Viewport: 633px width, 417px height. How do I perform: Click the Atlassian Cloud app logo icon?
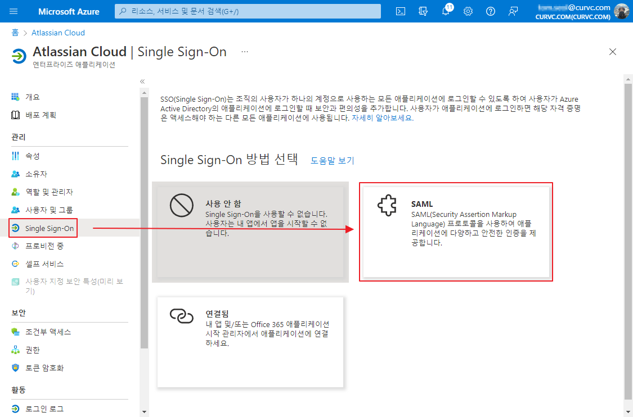click(x=19, y=56)
